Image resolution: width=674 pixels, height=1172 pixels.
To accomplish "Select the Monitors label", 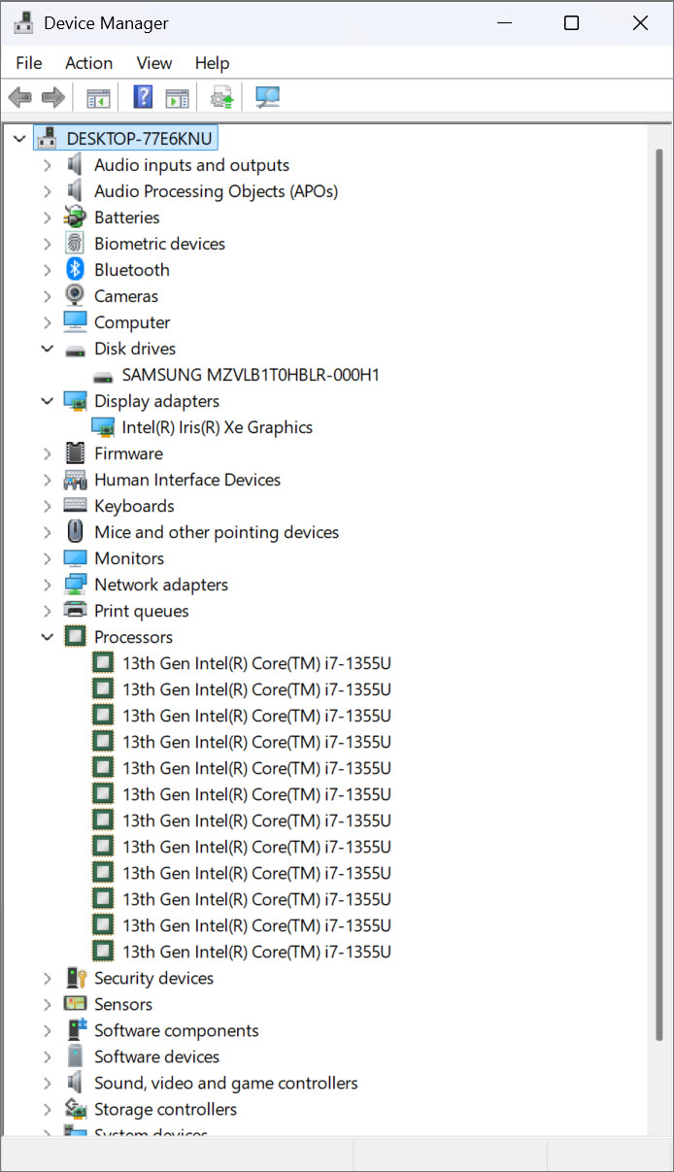I will pyautogui.click(x=129, y=558).
